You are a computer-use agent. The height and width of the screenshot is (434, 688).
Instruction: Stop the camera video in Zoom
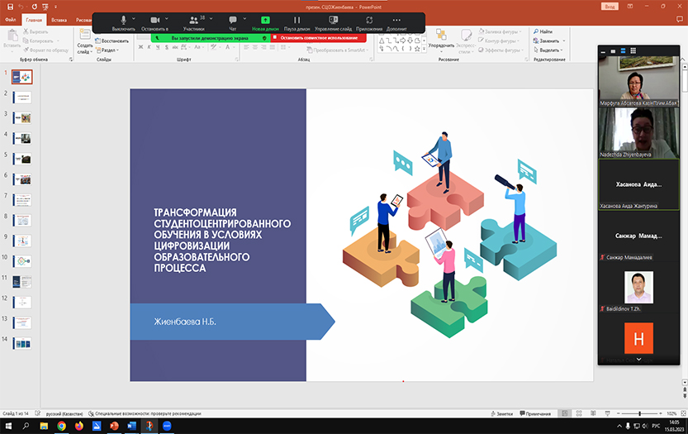pyautogui.click(x=155, y=21)
